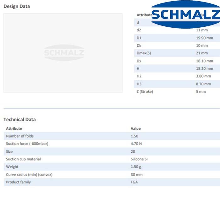220x200 pixels.
Task: Select the D1 attribute label
Action: (139, 38)
